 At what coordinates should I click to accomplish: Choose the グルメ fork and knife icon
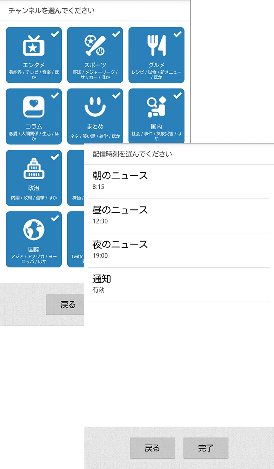(x=156, y=46)
